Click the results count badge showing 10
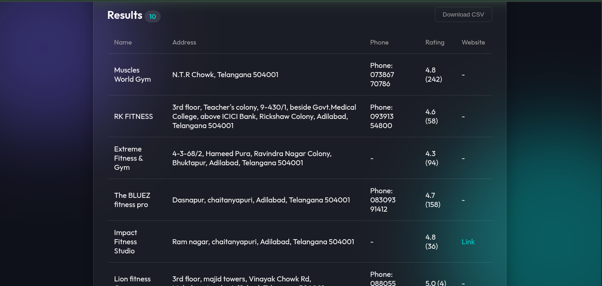Viewport: 602px width, 286px height. [152, 17]
